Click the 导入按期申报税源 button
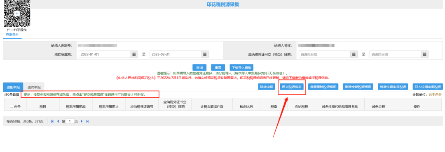The image size is (445, 152). pyautogui.click(x=427, y=87)
